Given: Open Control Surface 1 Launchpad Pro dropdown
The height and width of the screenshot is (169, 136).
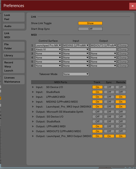Looking at the screenshot, I should pos(48,45).
